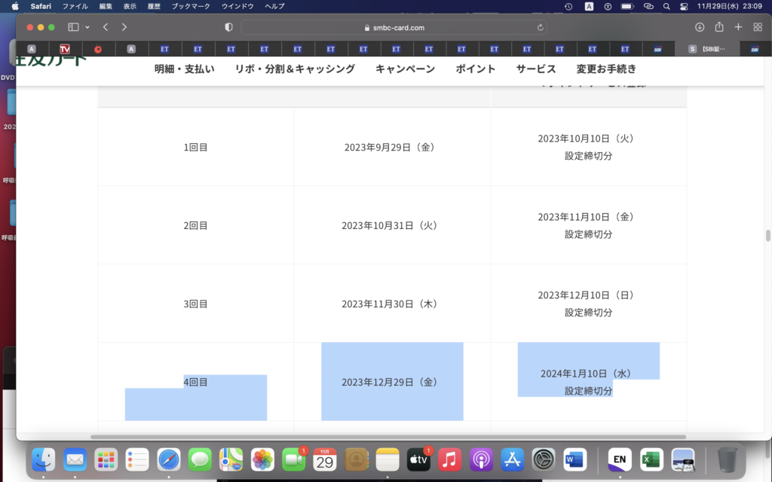Open a new tab with plus icon
Viewport: 772px width, 482px height.
coord(738,27)
